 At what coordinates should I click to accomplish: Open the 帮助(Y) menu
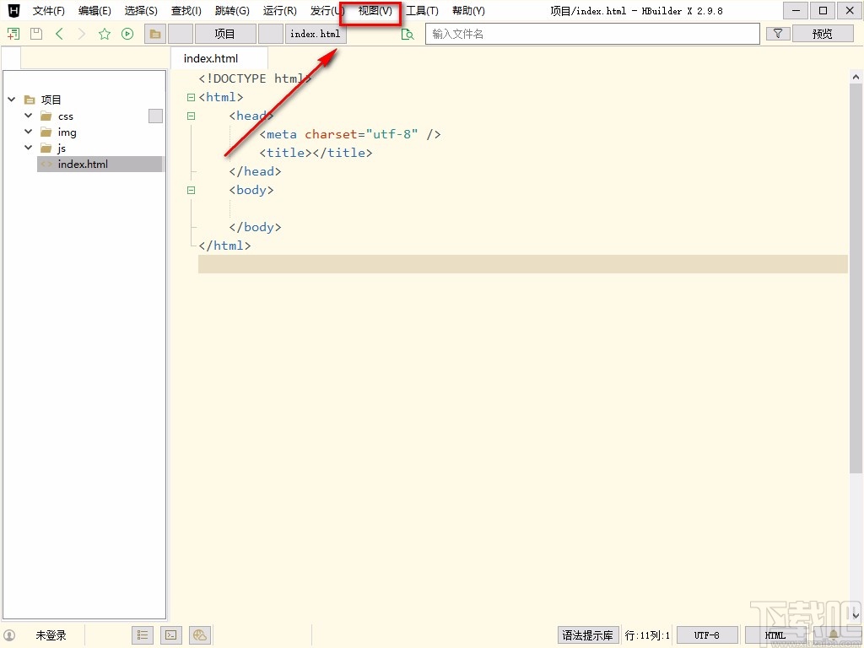coord(468,10)
